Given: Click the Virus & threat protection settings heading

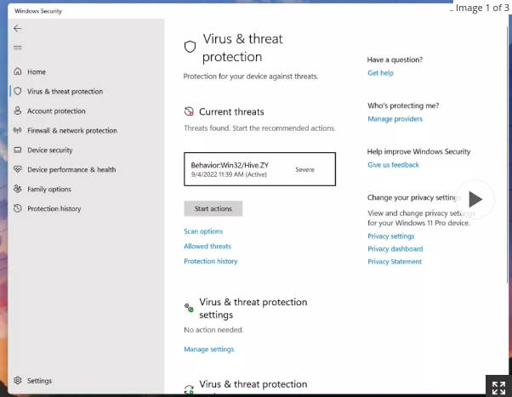Looking at the screenshot, I should click(x=253, y=309).
